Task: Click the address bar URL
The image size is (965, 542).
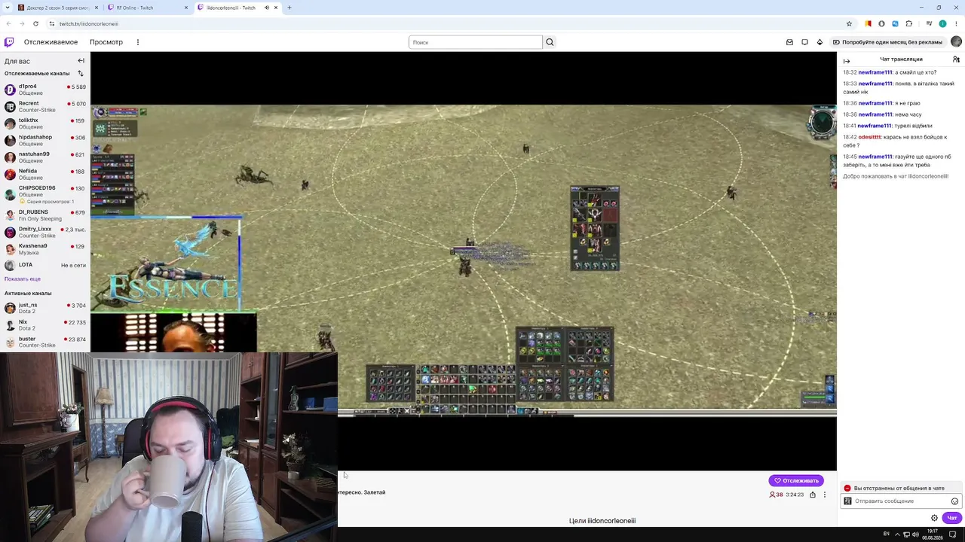Action: click(88, 23)
